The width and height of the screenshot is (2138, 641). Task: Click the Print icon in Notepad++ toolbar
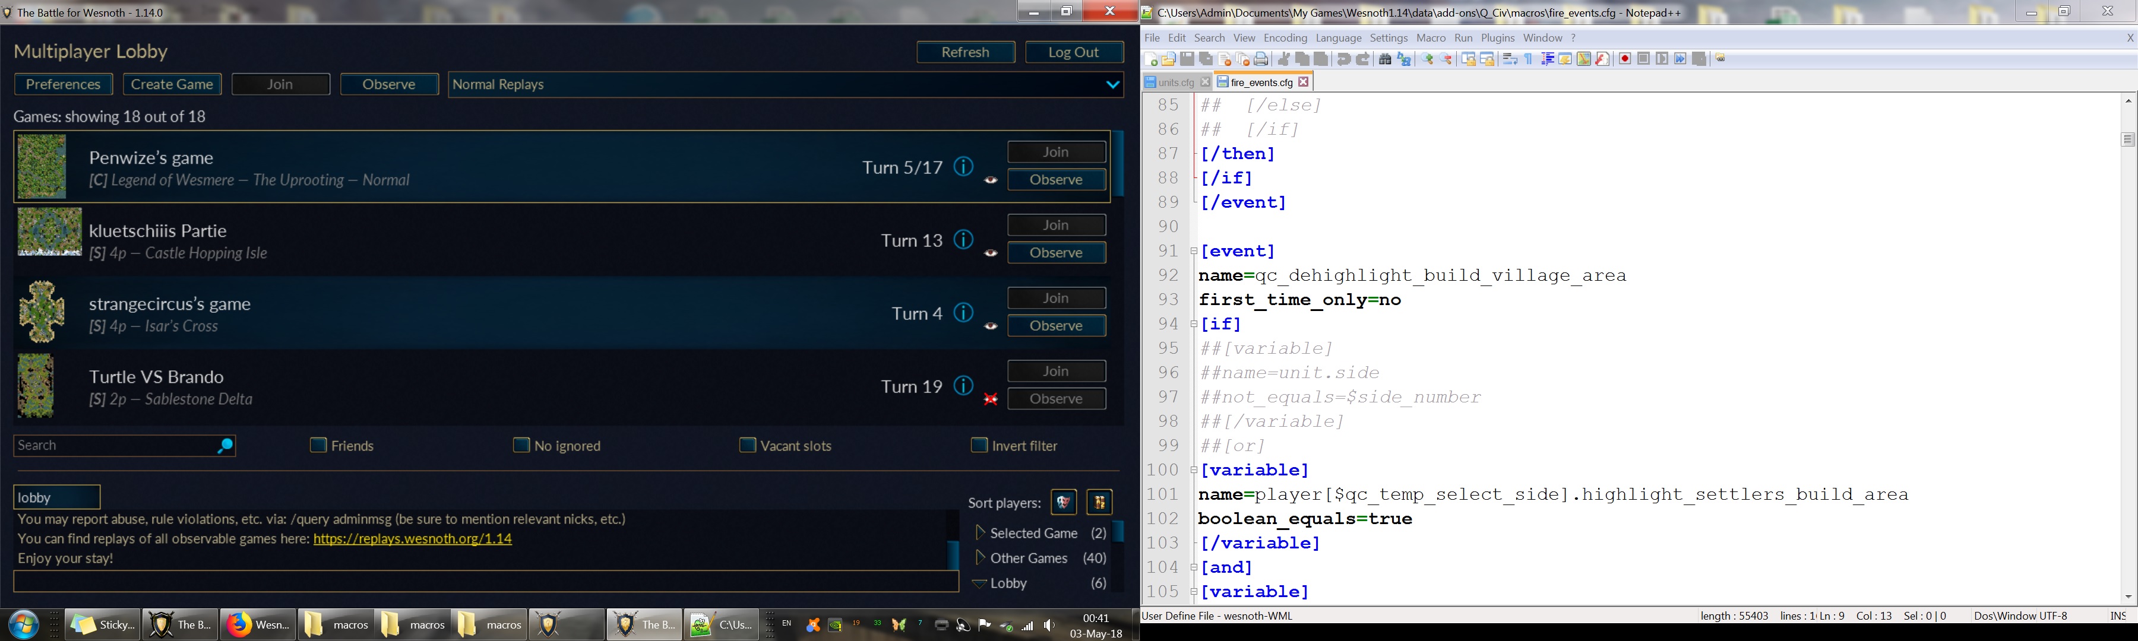pyautogui.click(x=1261, y=59)
